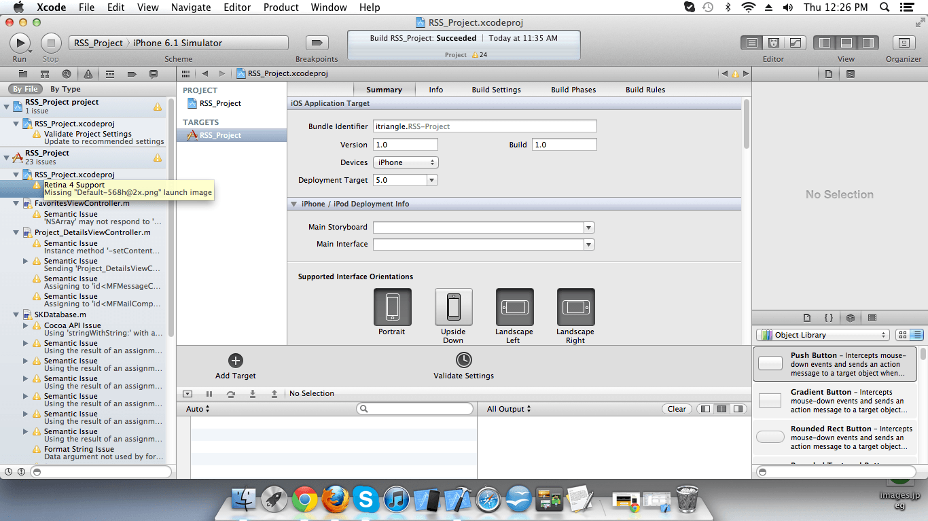928x521 pixels.
Task: Hide the debug area disclosure button
Action: [188, 394]
